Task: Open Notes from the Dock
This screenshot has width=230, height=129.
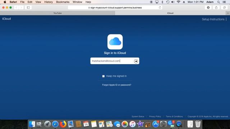Action: click(94, 124)
